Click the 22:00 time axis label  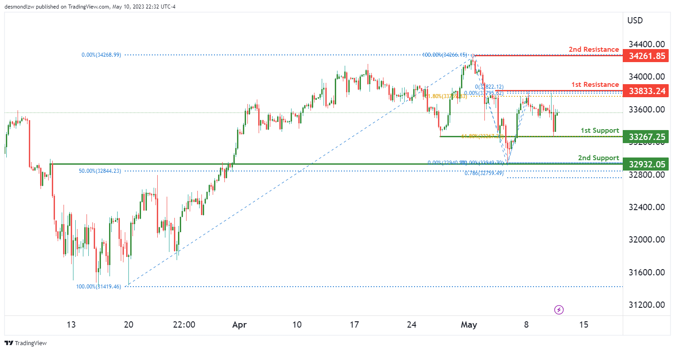(x=184, y=324)
